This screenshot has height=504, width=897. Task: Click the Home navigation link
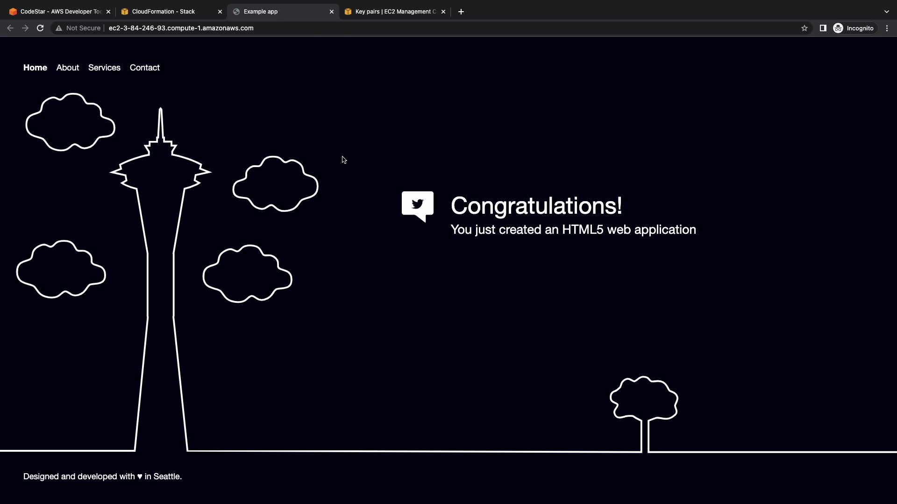coord(35,68)
